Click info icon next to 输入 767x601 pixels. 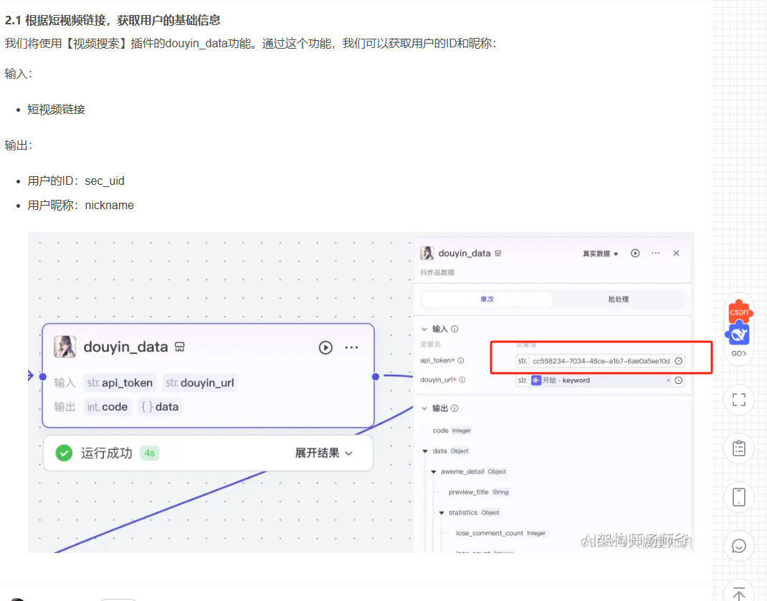pyautogui.click(x=454, y=329)
